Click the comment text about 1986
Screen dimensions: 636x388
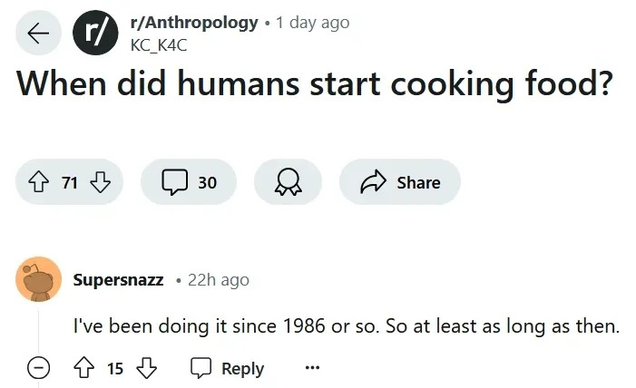pos(346,326)
